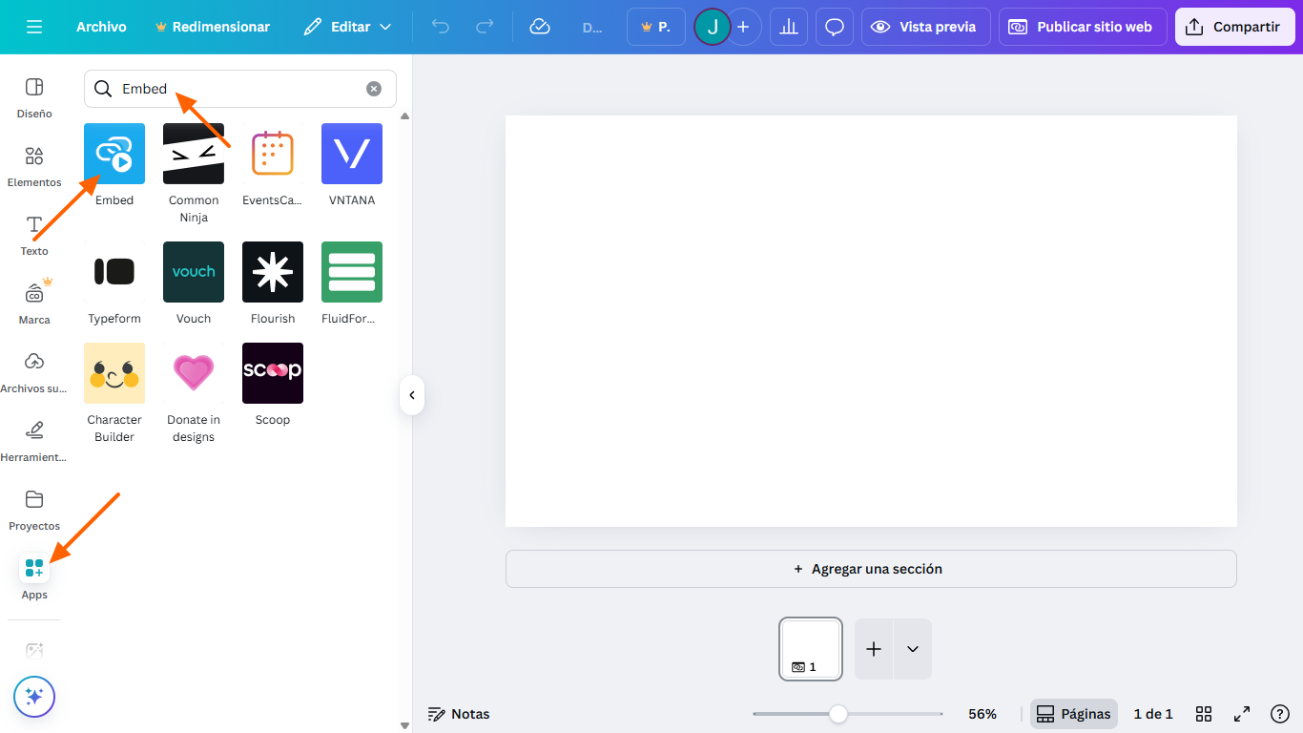This screenshot has height=733, width=1303.
Task: Launch the Canva AI sparkle assistant
Action: [x=34, y=697]
